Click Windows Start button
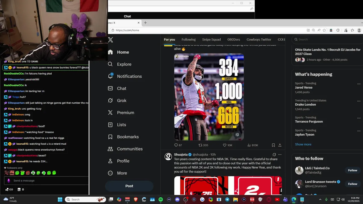The width and height of the screenshot is (363, 204). (60, 199)
